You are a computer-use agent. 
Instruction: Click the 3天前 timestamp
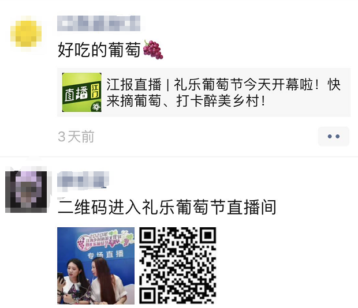pos(76,137)
